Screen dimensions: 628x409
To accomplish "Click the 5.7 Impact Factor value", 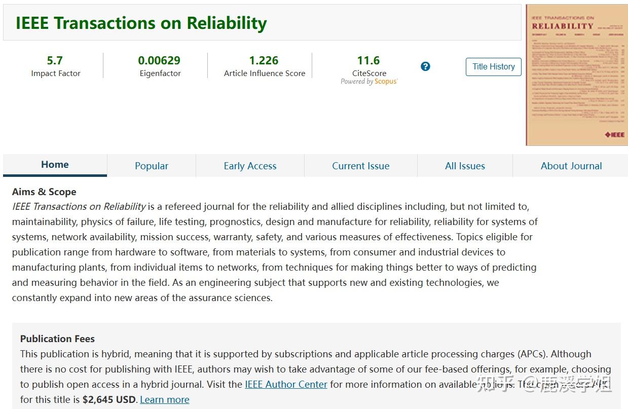I will point(55,60).
